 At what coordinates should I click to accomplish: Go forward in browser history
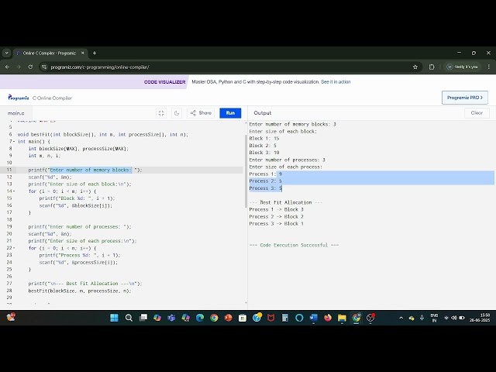pos(19,67)
